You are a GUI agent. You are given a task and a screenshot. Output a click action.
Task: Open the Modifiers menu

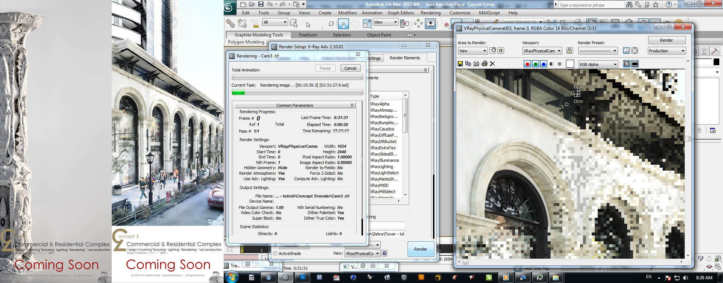(347, 13)
